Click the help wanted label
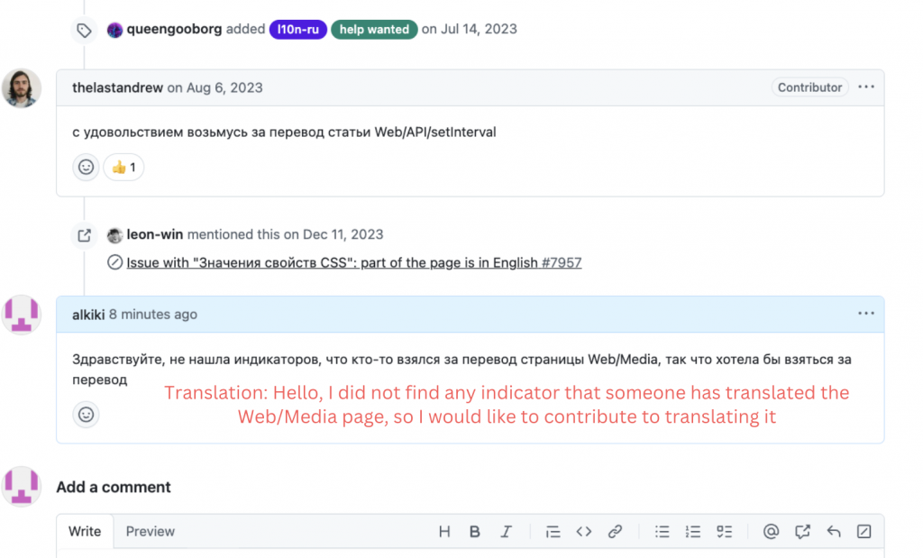The width and height of the screenshot is (923, 558). point(374,29)
